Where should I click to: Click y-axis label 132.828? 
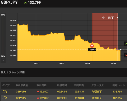coord(13,25)
